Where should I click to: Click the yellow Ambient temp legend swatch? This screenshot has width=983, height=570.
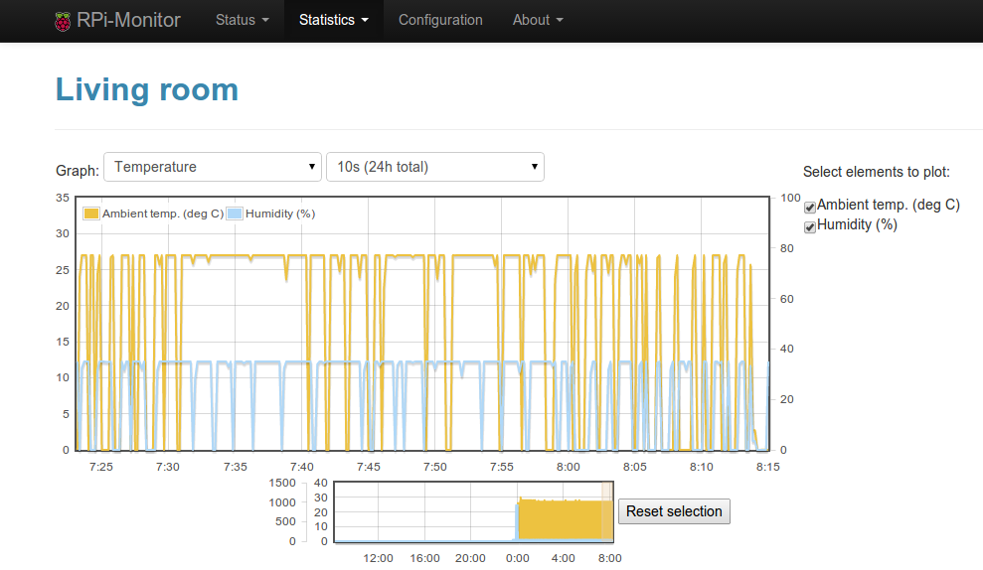tap(91, 214)
